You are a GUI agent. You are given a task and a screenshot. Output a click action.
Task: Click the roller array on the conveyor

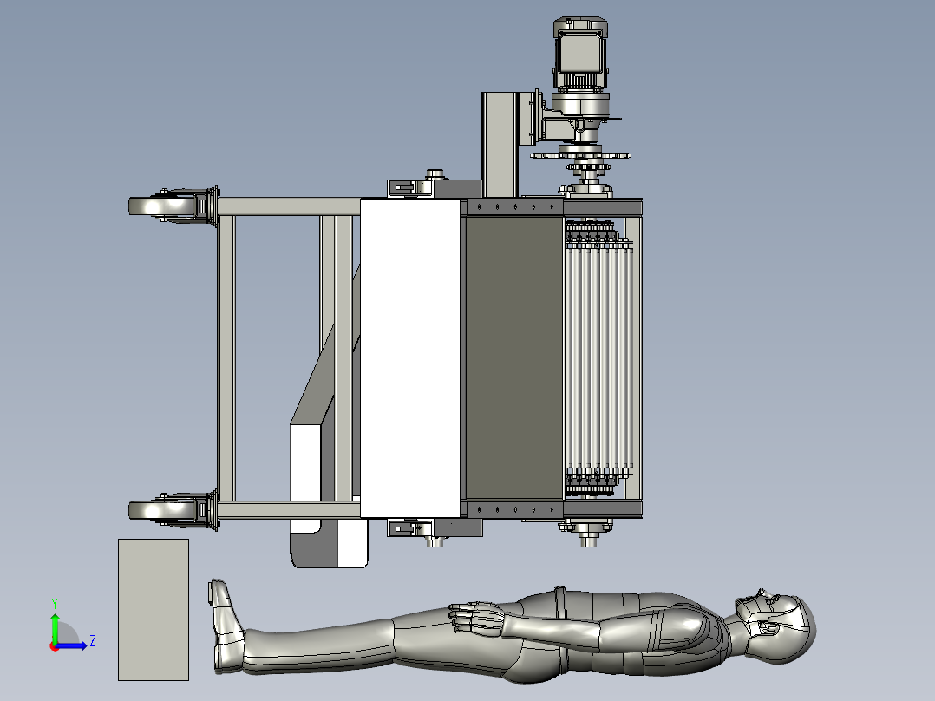coord(598,358)
